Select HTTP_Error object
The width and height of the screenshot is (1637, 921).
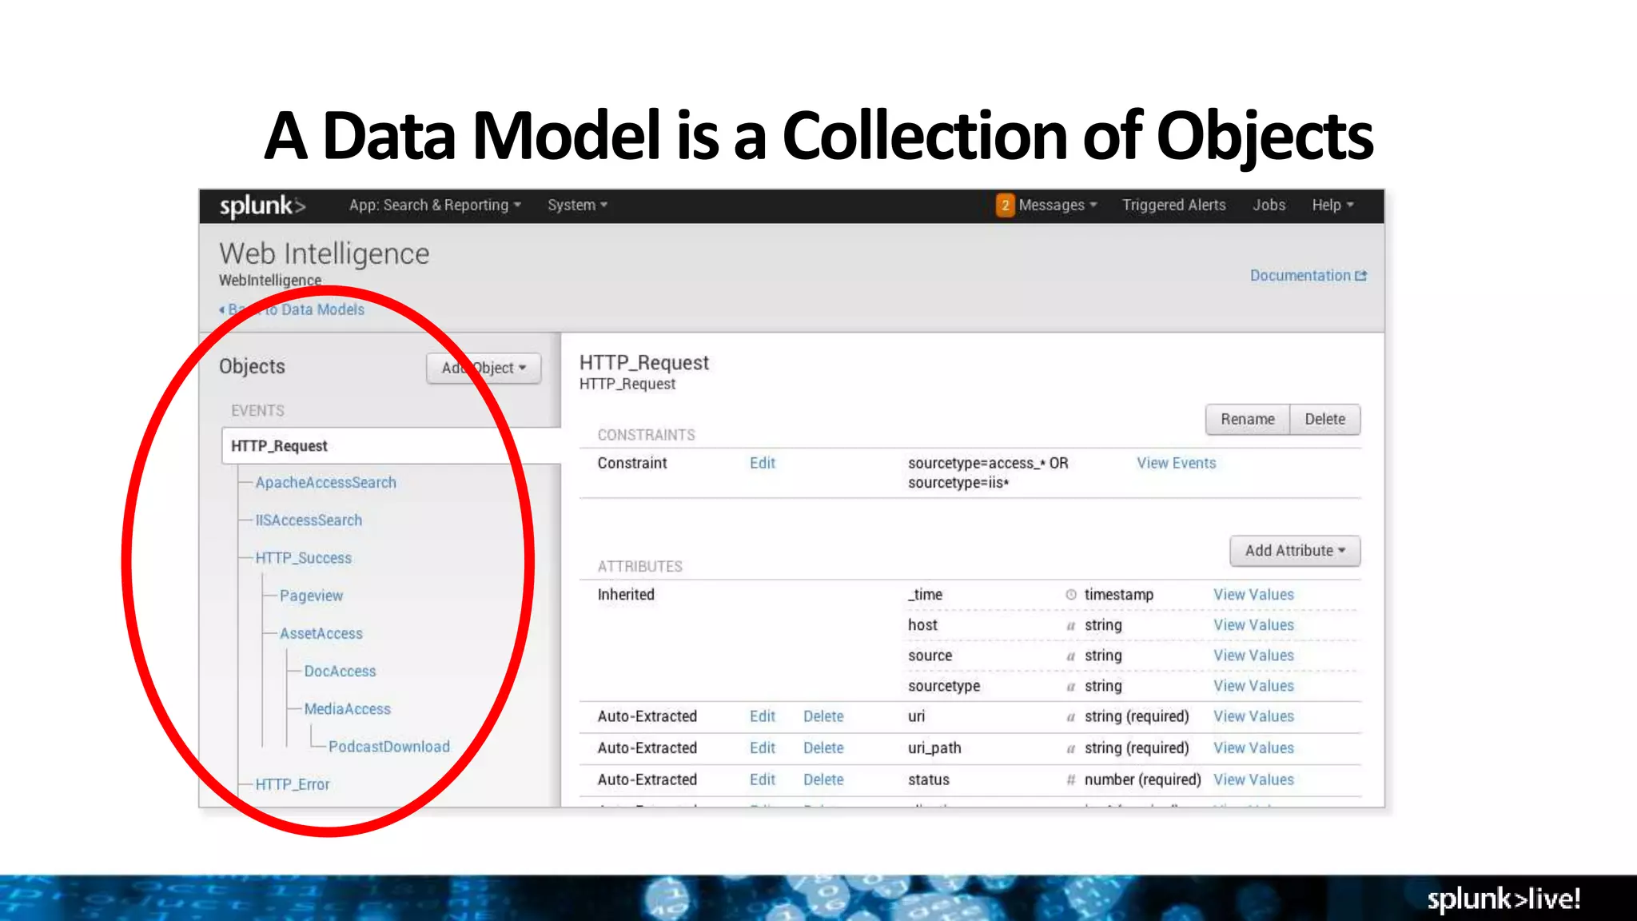pyautogui.click(x=292, y=784)
